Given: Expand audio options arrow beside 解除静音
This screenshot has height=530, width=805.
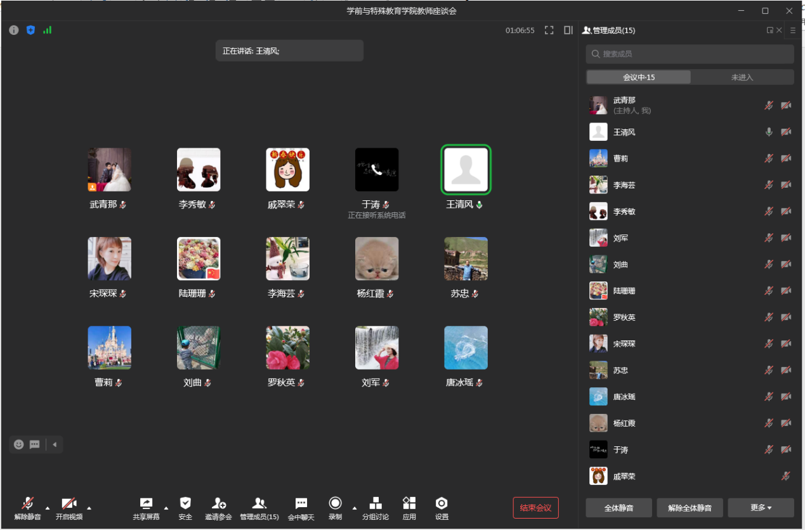Looking at the screenshot, I should [48, 507].
